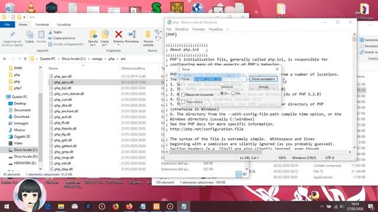Switch to the Explorer Visualizza tab
This screenshot has height=212, width=378.
[x=64, y=25]
